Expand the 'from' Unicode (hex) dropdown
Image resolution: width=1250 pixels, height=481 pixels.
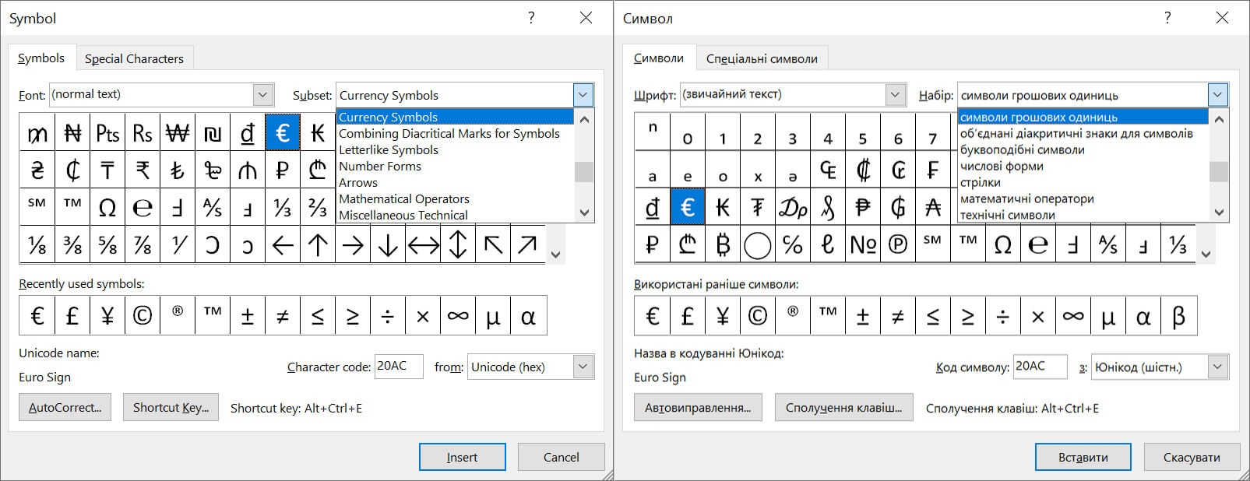coord(583,367)
